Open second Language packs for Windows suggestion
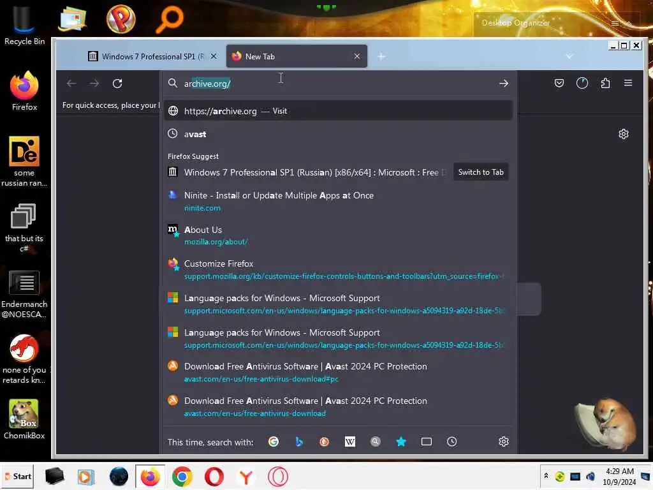The width and height of the screenshot is (653, 490). (338, 338)
